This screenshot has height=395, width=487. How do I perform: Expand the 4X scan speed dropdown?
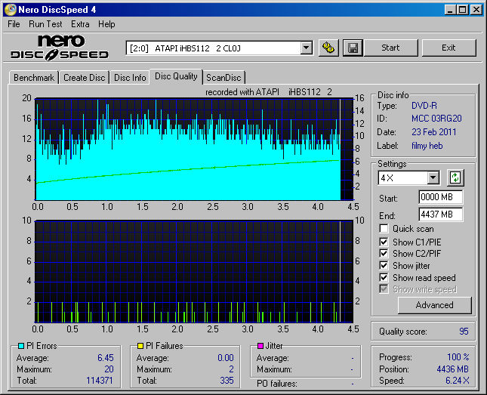point(433,178)
